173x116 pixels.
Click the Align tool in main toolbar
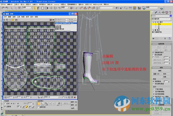tap(121, 8)
